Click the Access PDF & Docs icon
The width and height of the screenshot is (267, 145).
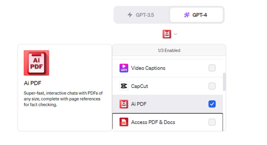coord(124,122)
